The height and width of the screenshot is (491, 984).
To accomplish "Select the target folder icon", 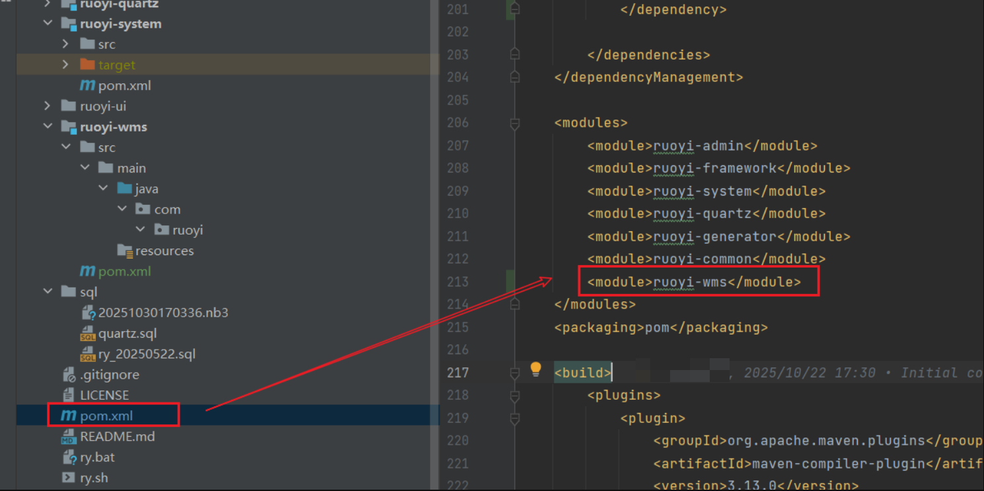I will 87,64.
